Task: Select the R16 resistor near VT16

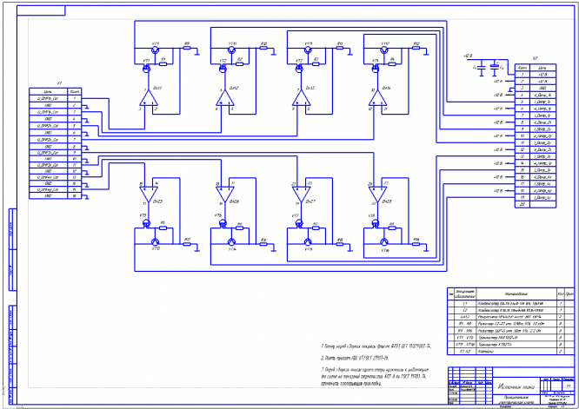Action: click(416, 244)
